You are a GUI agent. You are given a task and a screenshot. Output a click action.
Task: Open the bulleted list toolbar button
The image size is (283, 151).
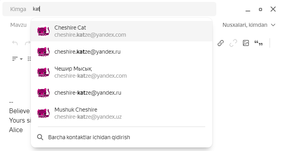tap(29, 59)
